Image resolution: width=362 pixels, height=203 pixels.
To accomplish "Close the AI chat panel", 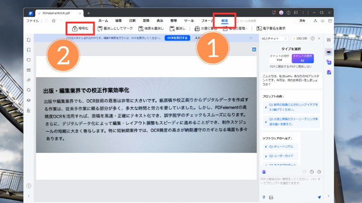I will 319,39.
